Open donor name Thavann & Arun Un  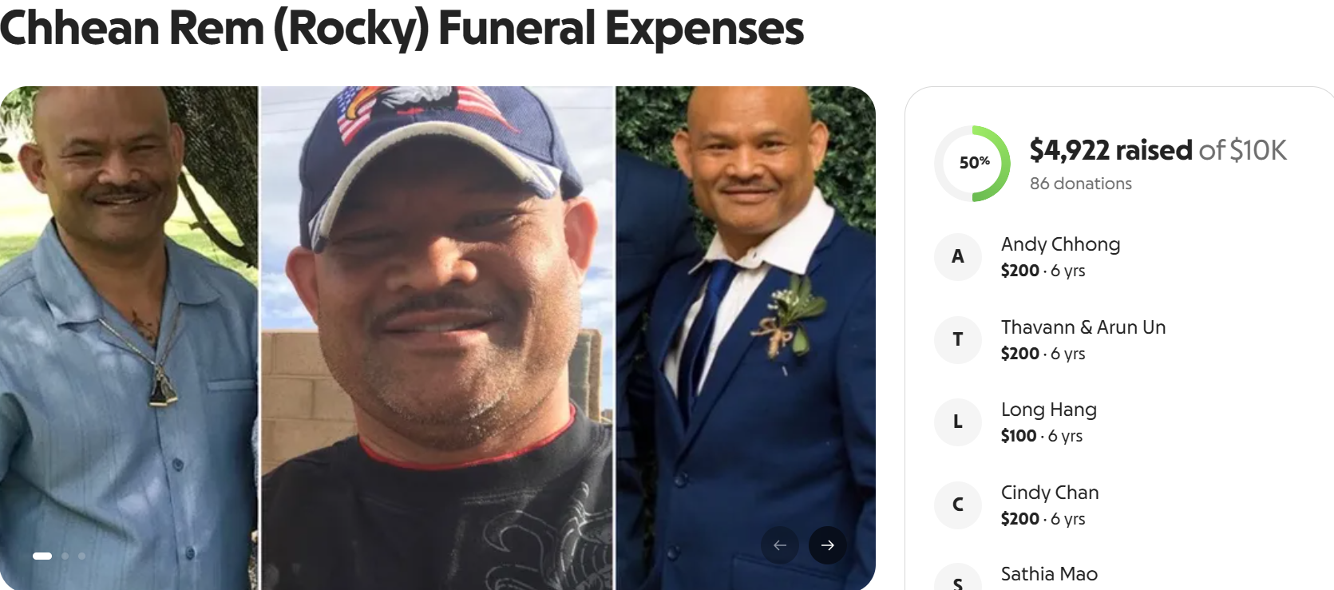tap(1083, 327)
